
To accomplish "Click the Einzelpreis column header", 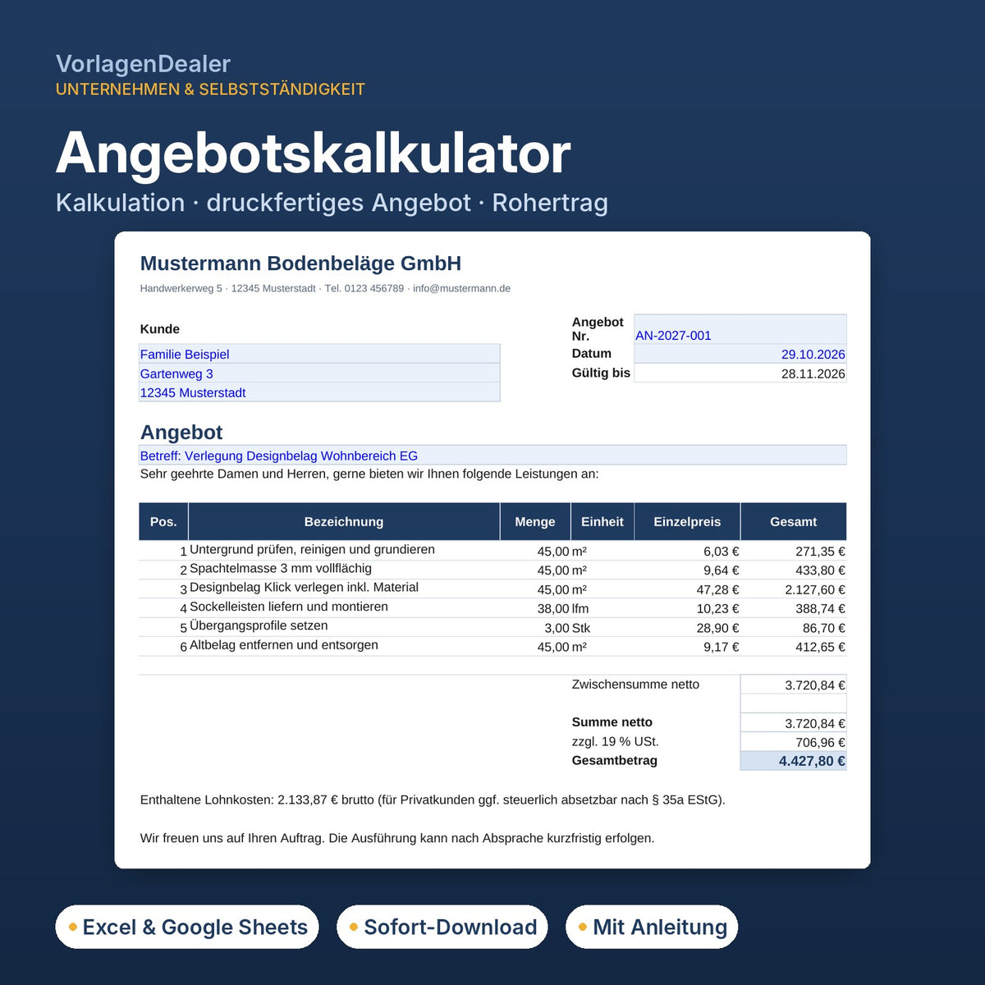I will [687, 521].
